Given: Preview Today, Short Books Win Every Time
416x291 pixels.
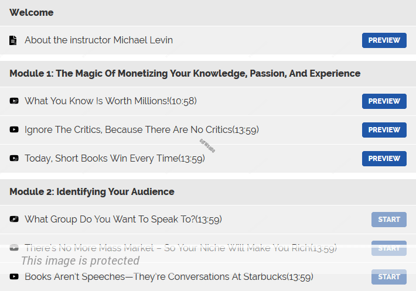Looking at the screenshot, I should [384, 159].
